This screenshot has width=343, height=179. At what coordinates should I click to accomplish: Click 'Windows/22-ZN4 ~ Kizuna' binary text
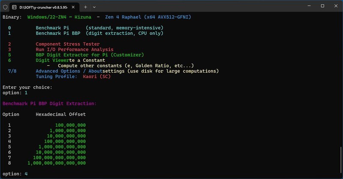[59, 17]
